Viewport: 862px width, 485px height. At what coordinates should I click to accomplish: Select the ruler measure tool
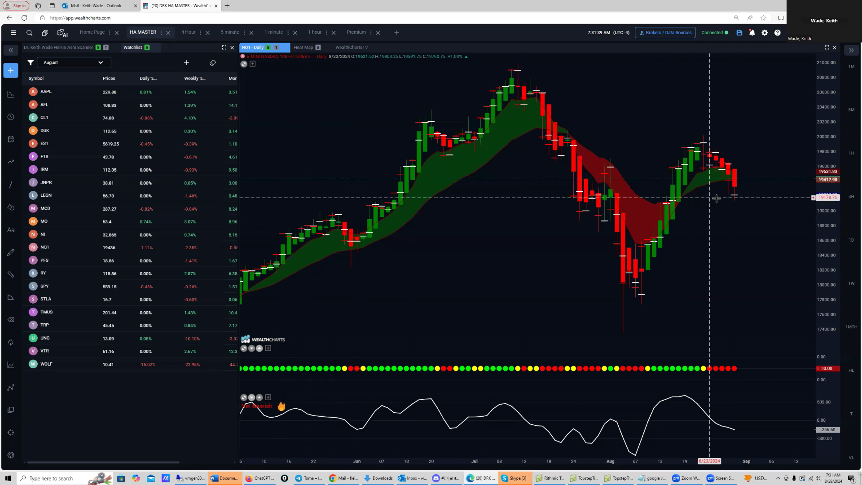click(11, 275)
